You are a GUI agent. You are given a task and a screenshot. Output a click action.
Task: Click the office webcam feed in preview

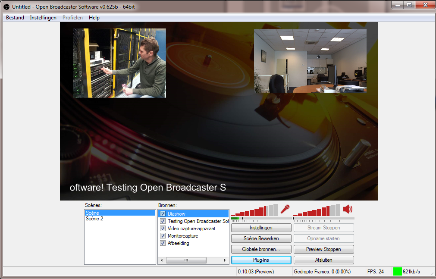[311, 61]
